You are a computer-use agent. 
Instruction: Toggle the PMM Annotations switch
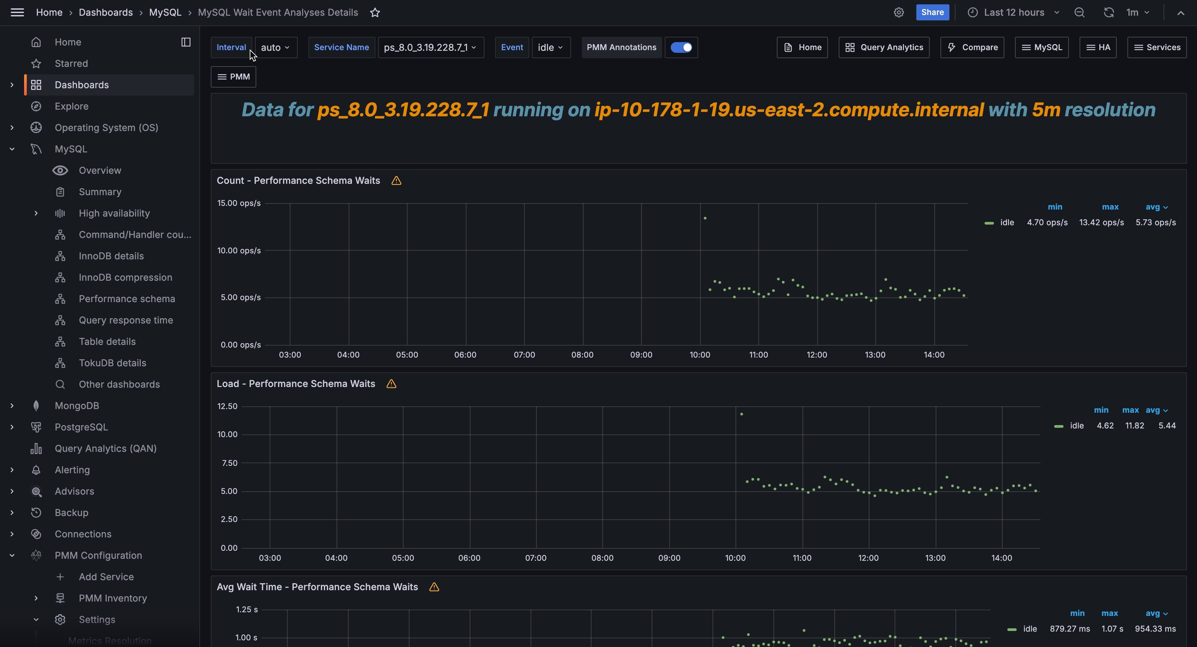(681, 47)
